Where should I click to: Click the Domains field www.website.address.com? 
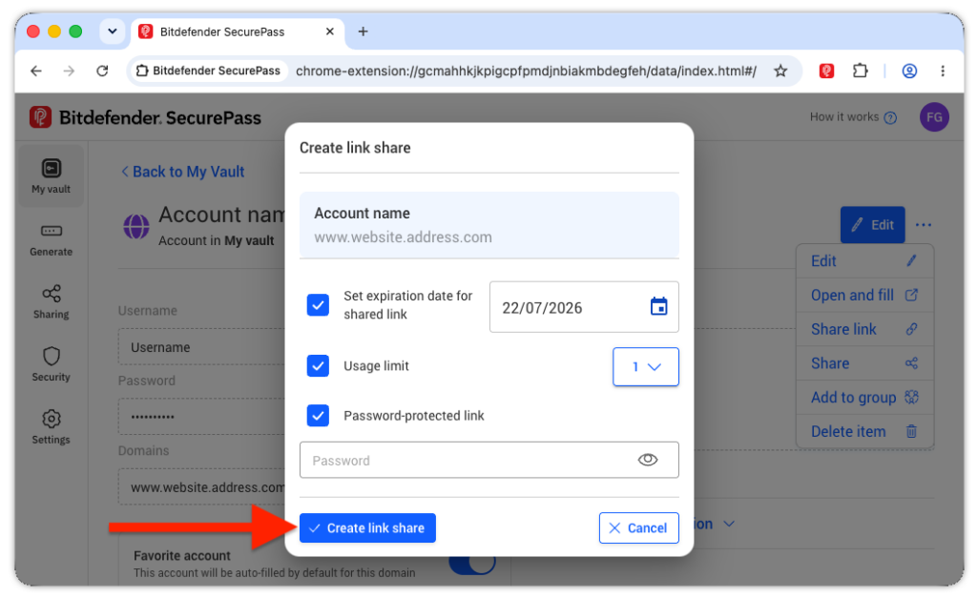point(201,487)
